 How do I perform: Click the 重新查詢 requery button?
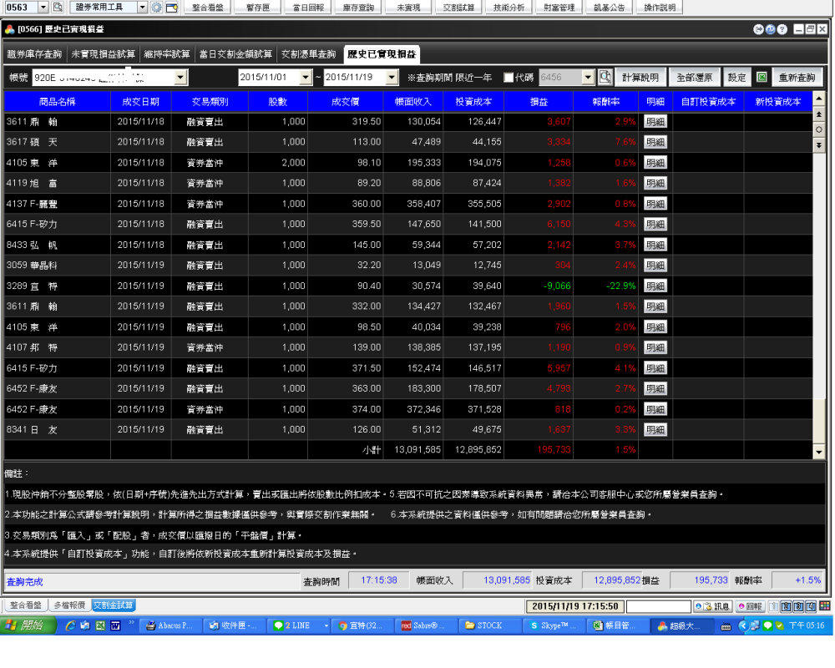click(797, 78)
